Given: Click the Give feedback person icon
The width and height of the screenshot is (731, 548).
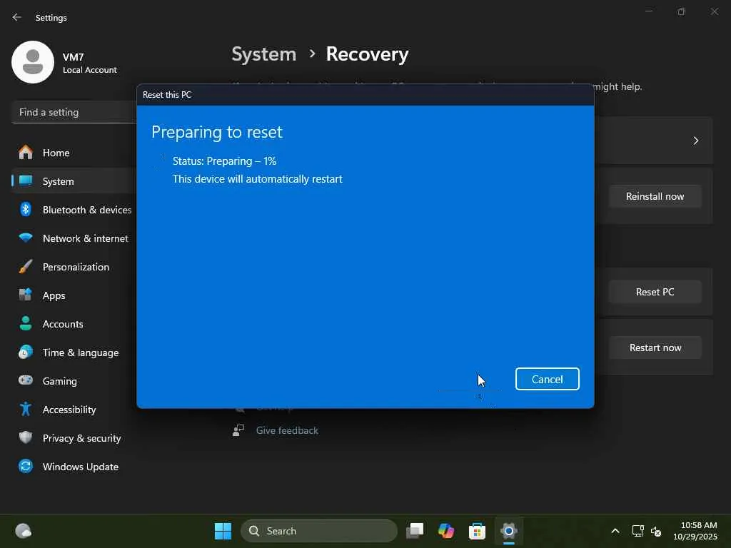Looking at the screenshot, I should pyautogui.click(x=238, y=430).
